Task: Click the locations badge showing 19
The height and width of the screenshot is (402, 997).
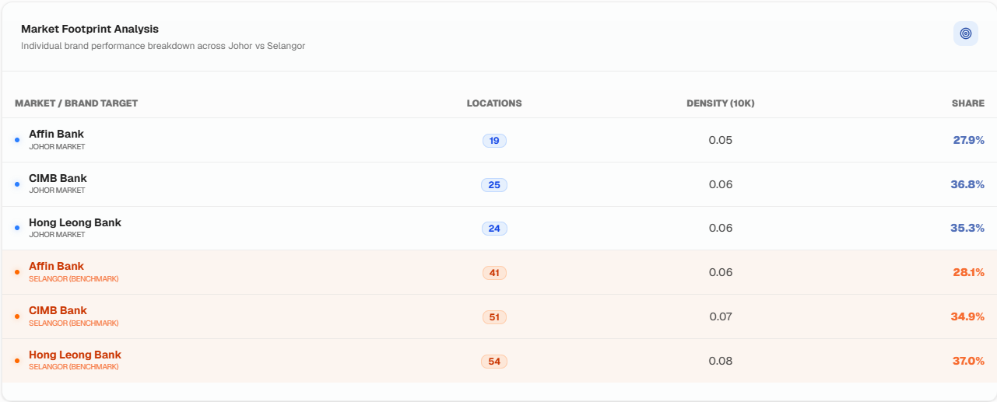Action: click(494, 141)
